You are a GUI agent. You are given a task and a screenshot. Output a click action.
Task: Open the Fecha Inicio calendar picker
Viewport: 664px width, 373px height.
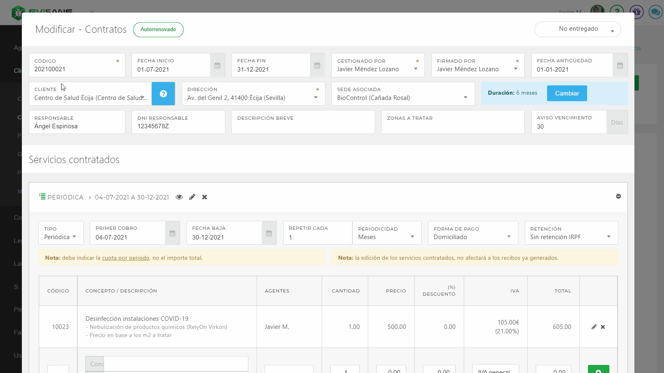point(217,66)
